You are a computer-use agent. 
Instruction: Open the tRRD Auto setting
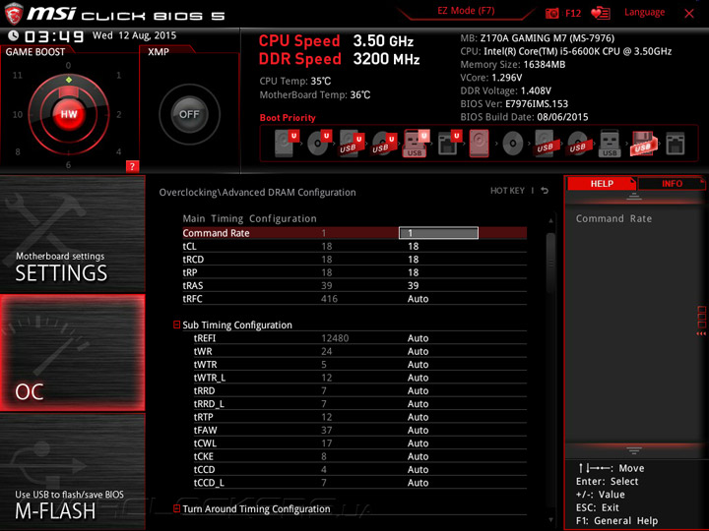[x=418, y=390]
